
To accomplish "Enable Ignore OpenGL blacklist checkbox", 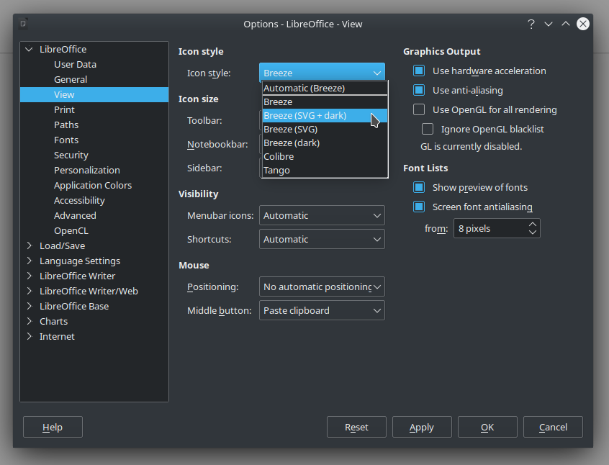I will 428,129.
